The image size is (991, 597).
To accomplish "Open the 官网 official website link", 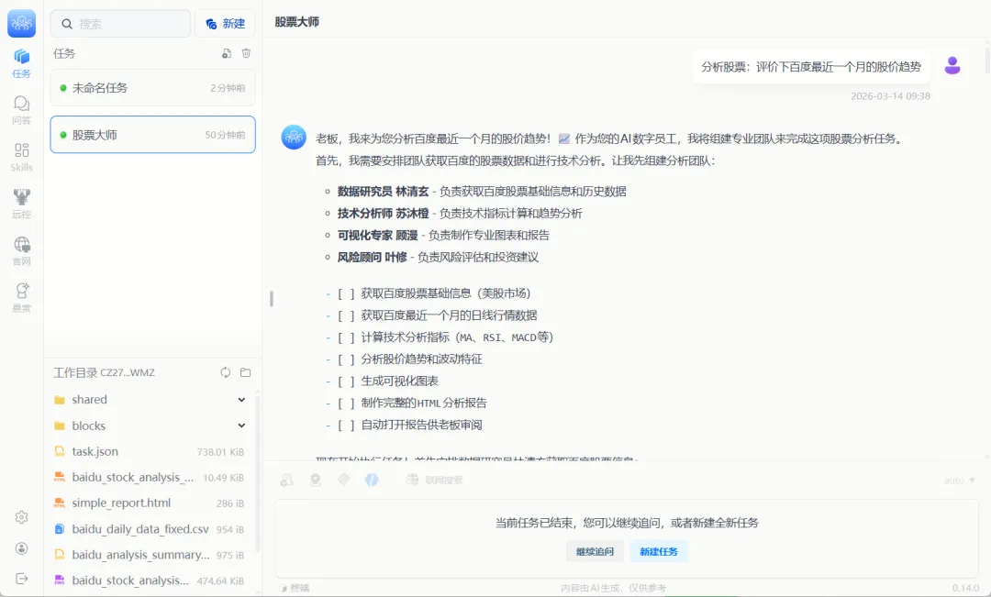I will coord(21,250).
